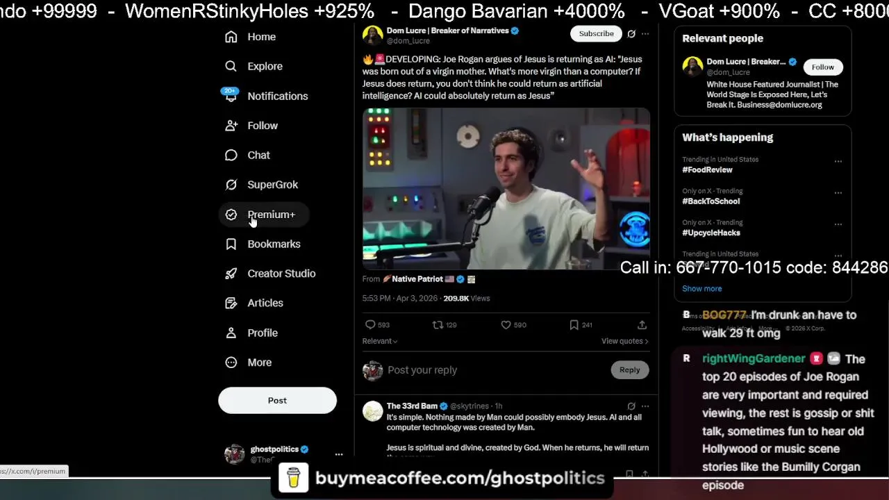
Task: Click ghostpolitics account name at bottom
Action: click(x=274, y=449)
